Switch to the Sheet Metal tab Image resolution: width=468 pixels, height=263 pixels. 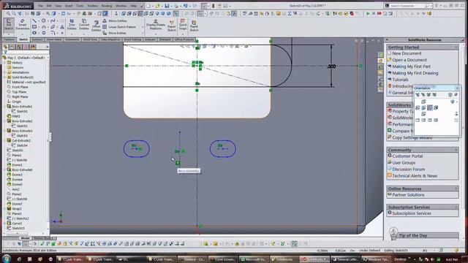[53, 39]
